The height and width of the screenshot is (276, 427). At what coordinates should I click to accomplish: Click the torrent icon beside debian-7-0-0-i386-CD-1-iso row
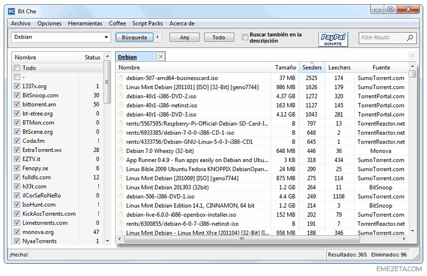[121, 133]
